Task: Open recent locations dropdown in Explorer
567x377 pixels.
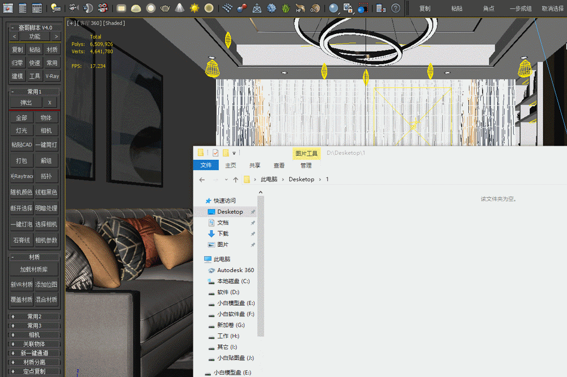Action: [x=226, y=180]
